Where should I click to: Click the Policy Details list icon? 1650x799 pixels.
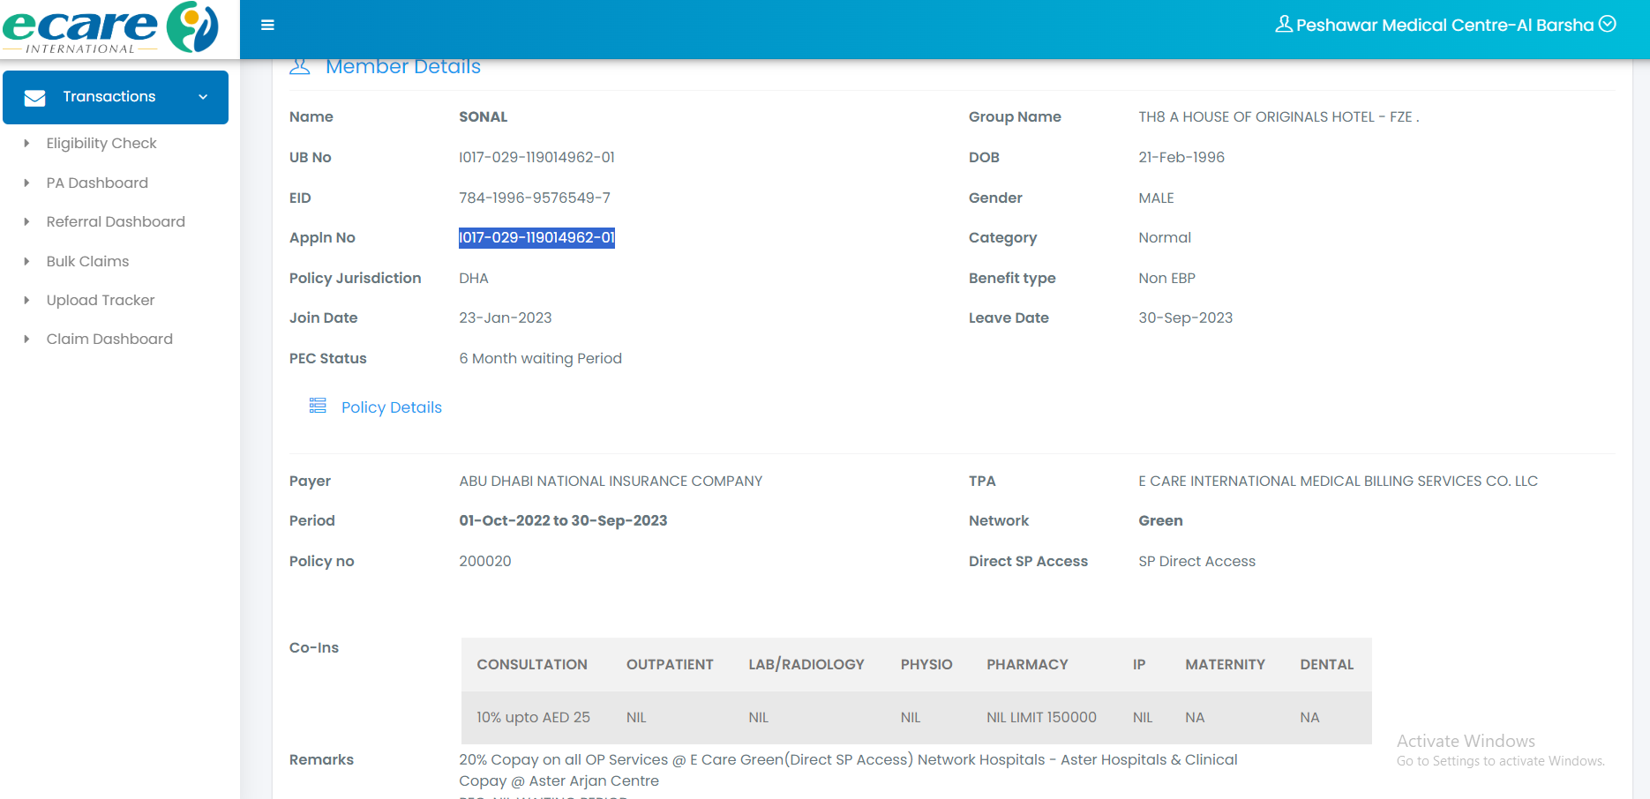click(318, 406)
